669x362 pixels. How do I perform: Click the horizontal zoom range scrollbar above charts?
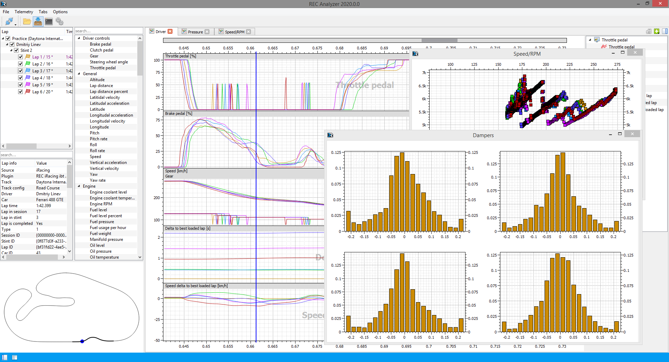pyautogui.click(x=439, y=40)
